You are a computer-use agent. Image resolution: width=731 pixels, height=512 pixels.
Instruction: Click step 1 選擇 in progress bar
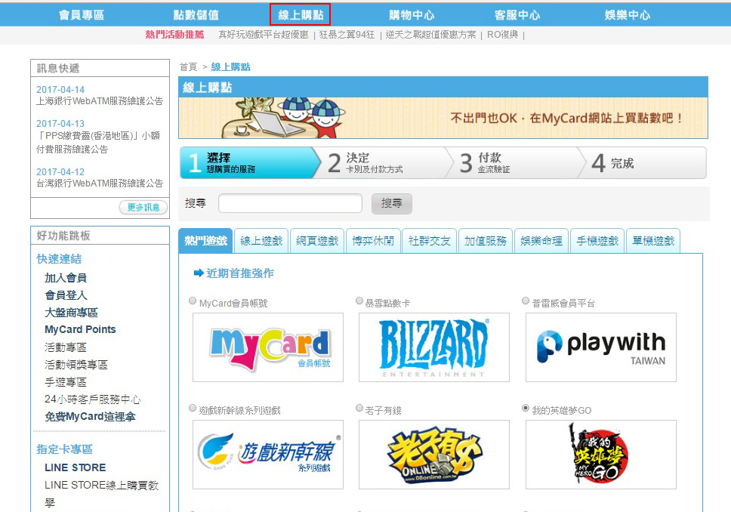(249, 163)
